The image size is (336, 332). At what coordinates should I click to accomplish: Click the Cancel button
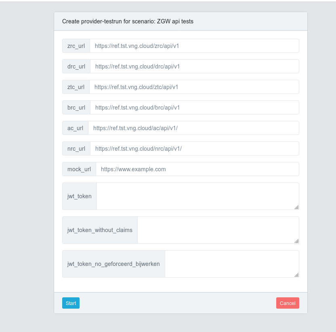tap(288, 303)
